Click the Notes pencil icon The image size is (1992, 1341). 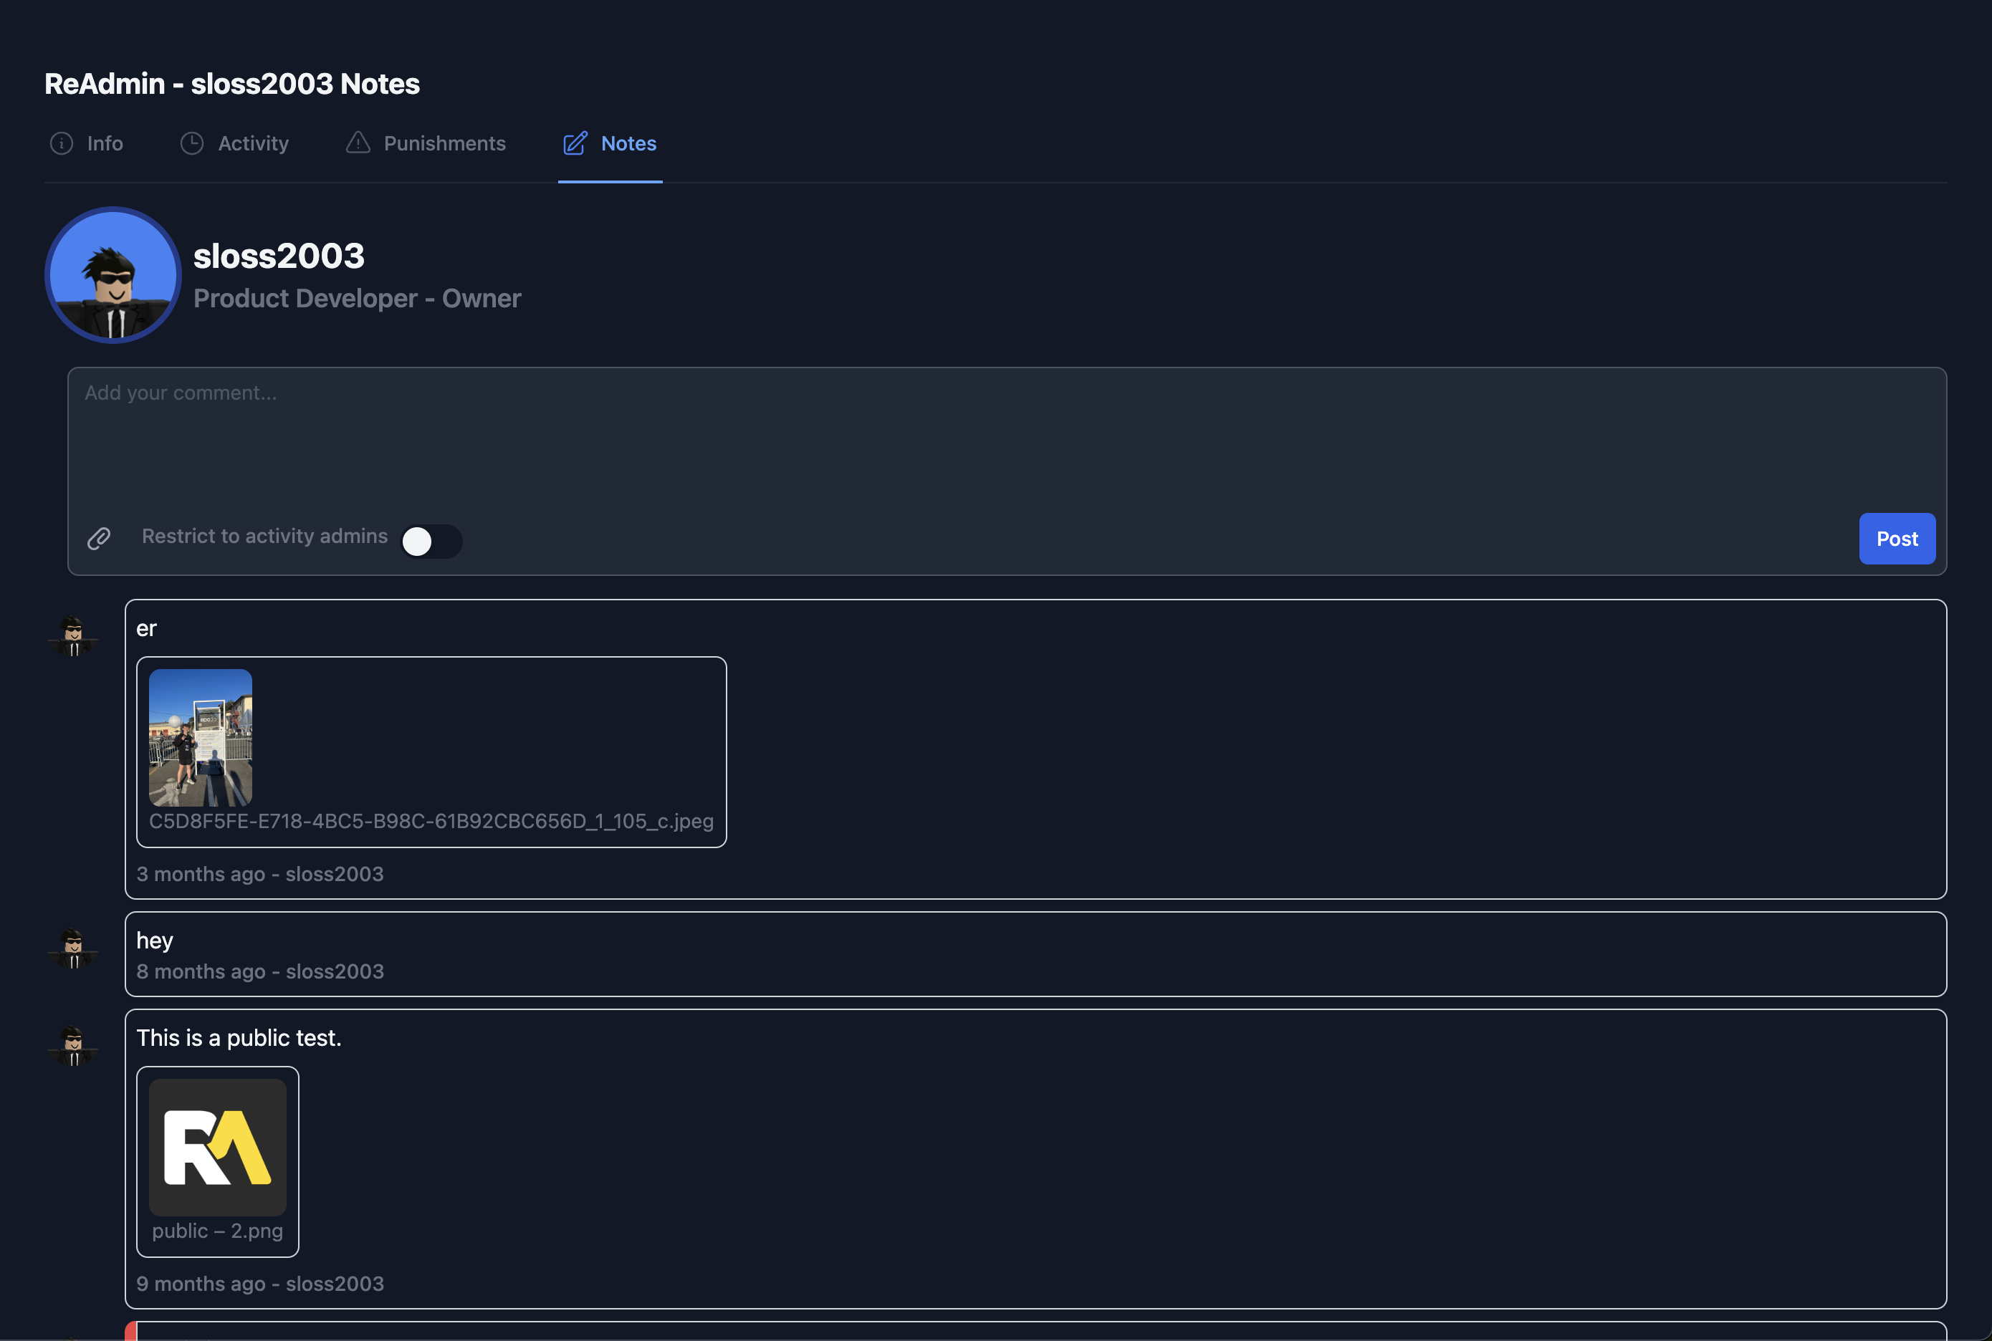click(x=574, y=144)
